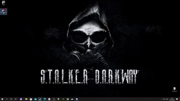Screen dimensions: 180x101
Task: Open the NVIDIA app on the taskbar
Action: (x=63, y=99)
